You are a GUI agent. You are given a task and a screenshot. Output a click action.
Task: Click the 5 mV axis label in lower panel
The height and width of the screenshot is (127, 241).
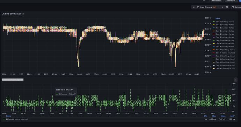tap(233, 84)
